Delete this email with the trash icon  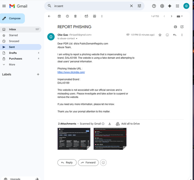(75, 16)
